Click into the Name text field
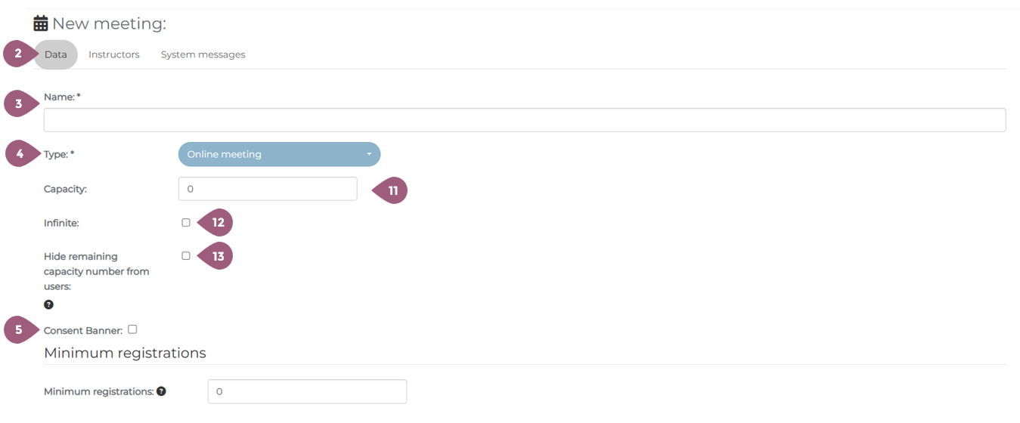1020x423 pixels. point(524,120)
